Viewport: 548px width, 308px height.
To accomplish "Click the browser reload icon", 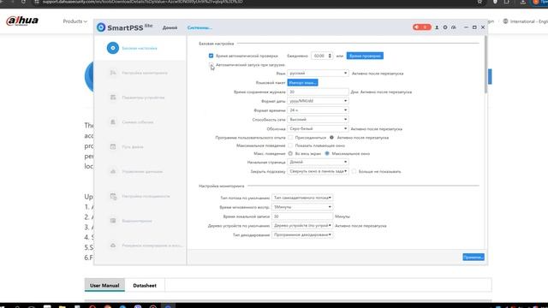I will [x=23, y=2].
